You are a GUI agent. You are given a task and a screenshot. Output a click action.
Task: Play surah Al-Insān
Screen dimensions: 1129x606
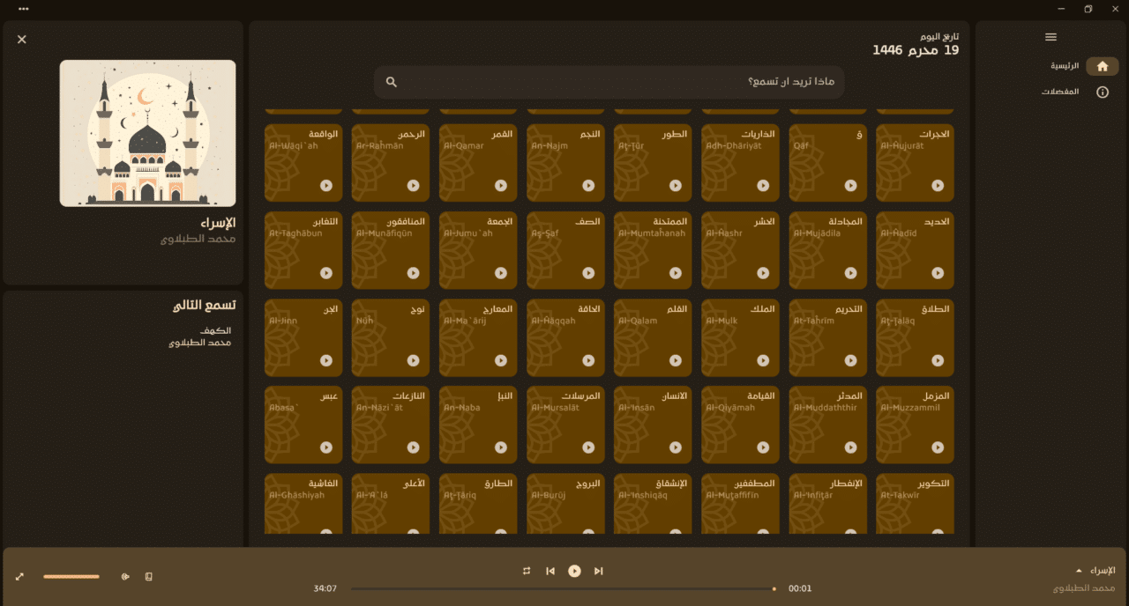point(676,447)
